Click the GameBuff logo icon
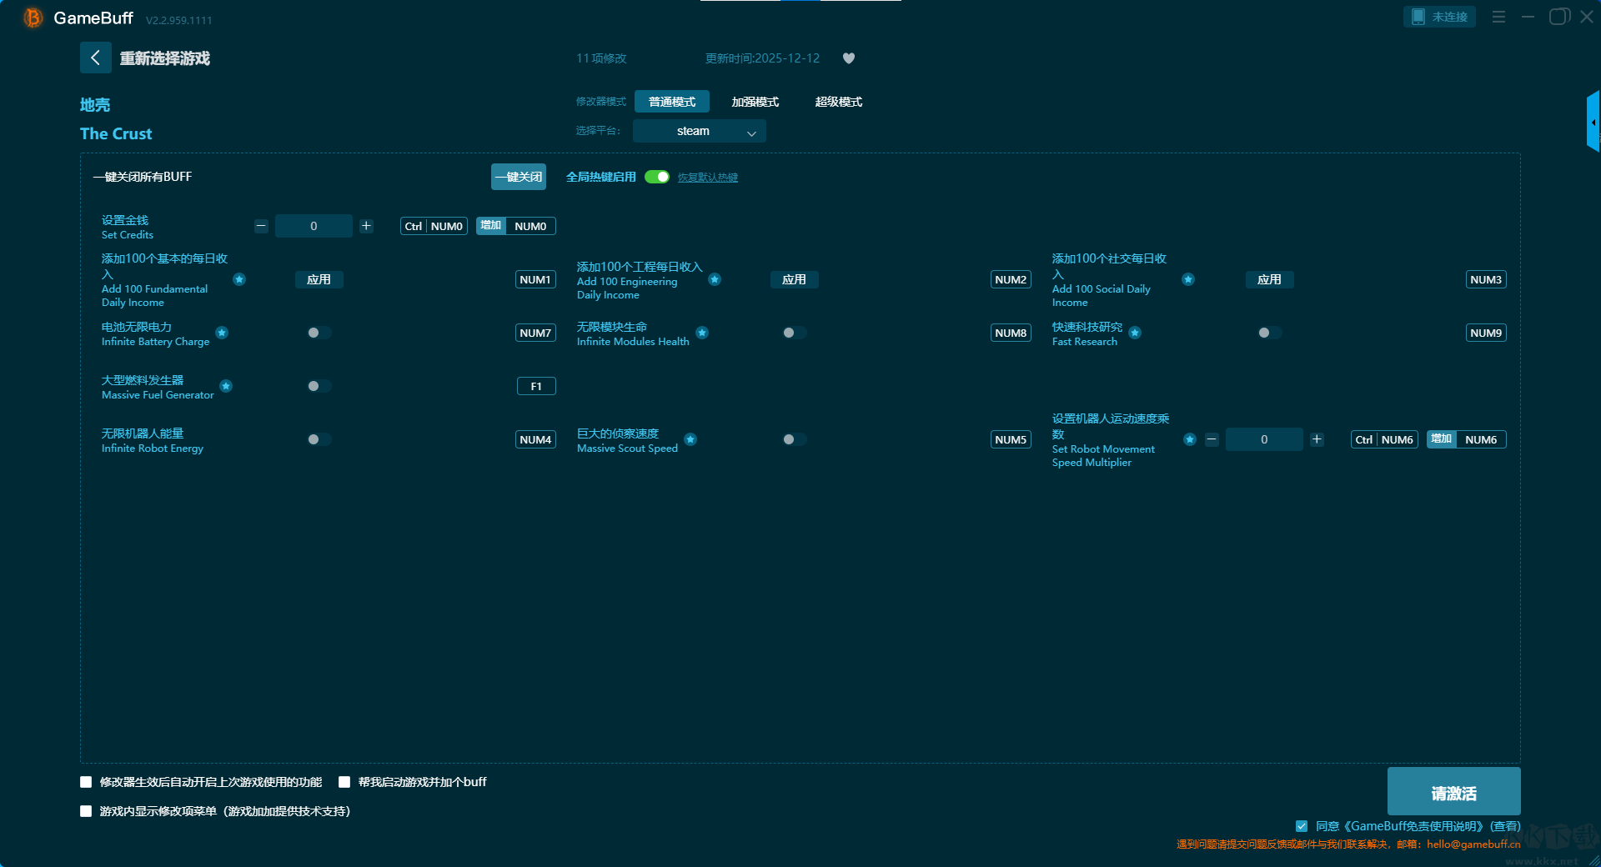This screenshot has height=867, width=1601. [x=33, y=18]
